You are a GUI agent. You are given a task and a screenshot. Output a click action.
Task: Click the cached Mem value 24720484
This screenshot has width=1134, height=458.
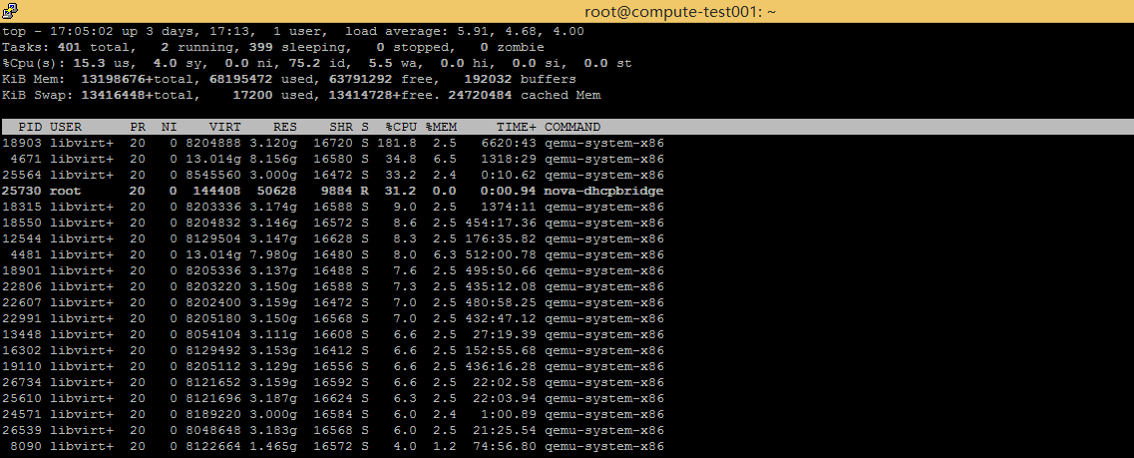pyautogui.click(x=480, y=96)
